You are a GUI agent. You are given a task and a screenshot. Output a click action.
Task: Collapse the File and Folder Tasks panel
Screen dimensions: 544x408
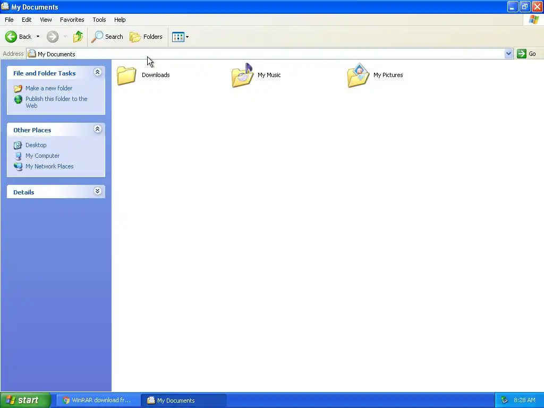tap(98, 72)
